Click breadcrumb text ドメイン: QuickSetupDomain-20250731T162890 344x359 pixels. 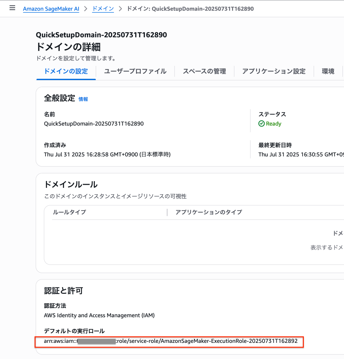[x=190, y=9]
